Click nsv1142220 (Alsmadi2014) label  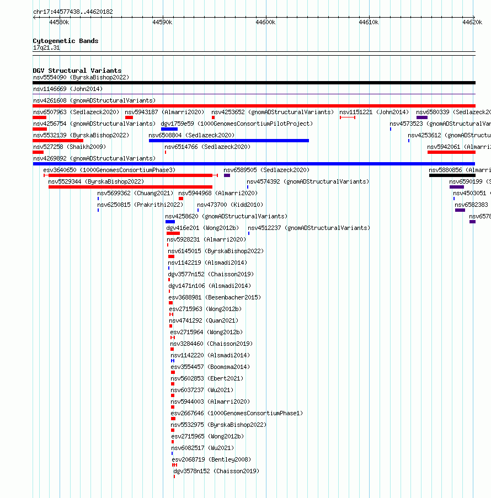click(210, 356)
